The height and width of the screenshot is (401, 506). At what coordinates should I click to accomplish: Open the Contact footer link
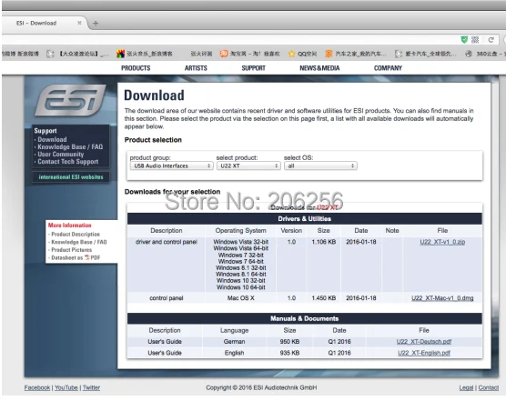click(x=488, y=387)
